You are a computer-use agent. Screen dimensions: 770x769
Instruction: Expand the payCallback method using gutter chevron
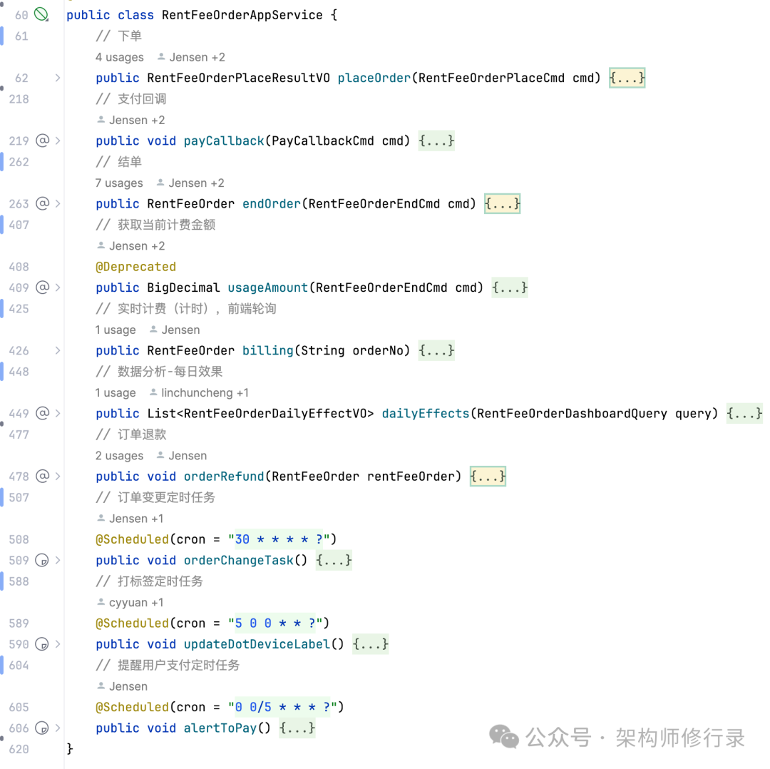pos(58,141)
